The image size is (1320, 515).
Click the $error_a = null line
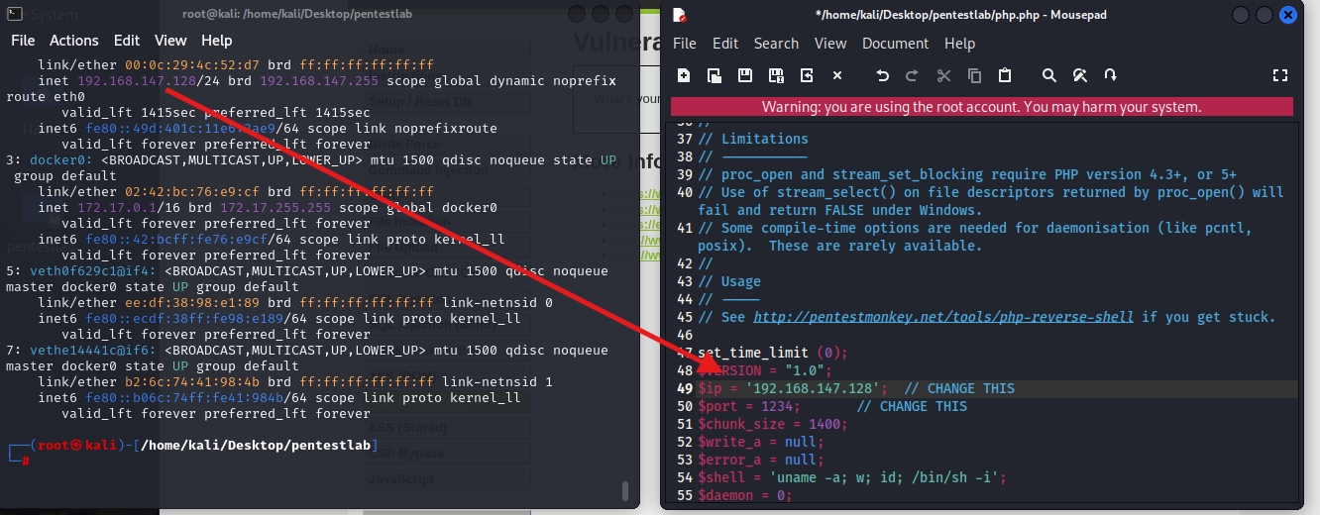[761, 460]
